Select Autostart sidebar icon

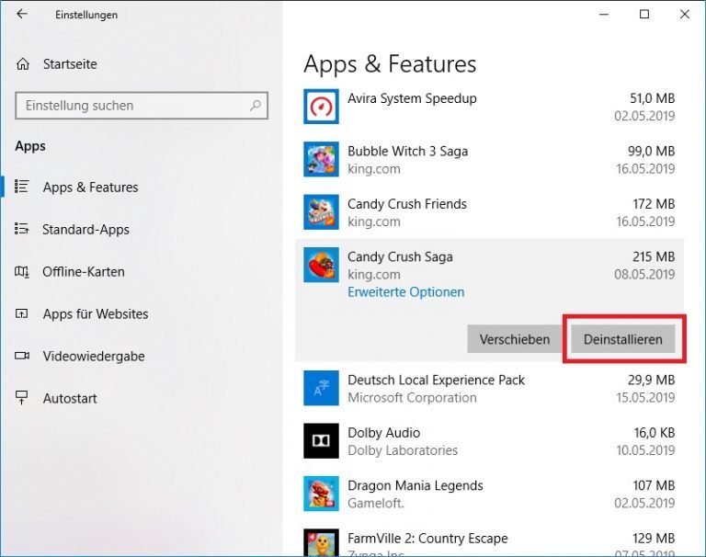[22, 398]
